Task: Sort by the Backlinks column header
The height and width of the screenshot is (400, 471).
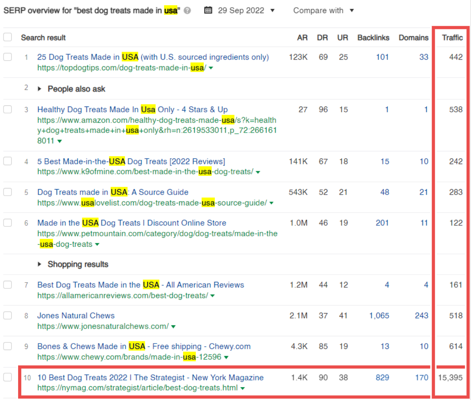Action: pyautogui.click(x=373, y=38)
